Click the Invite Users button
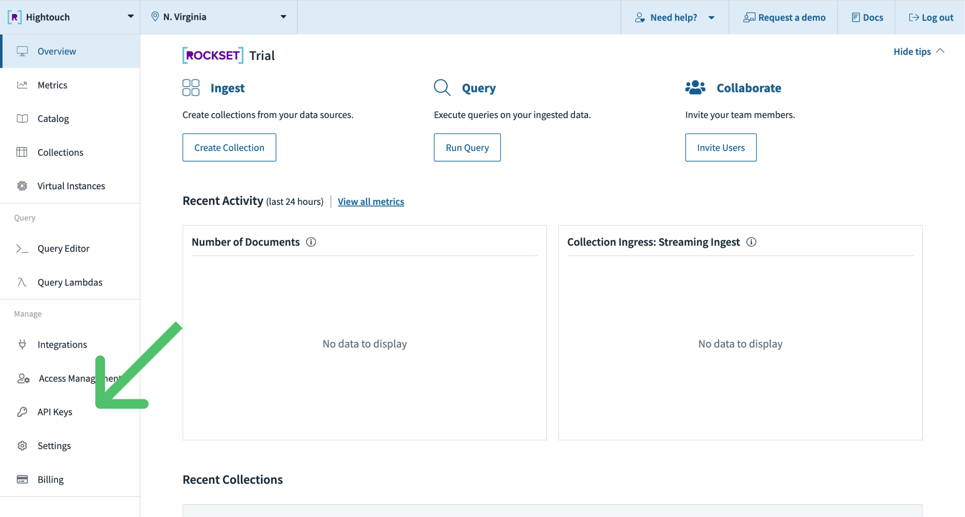 pos(721,148)
